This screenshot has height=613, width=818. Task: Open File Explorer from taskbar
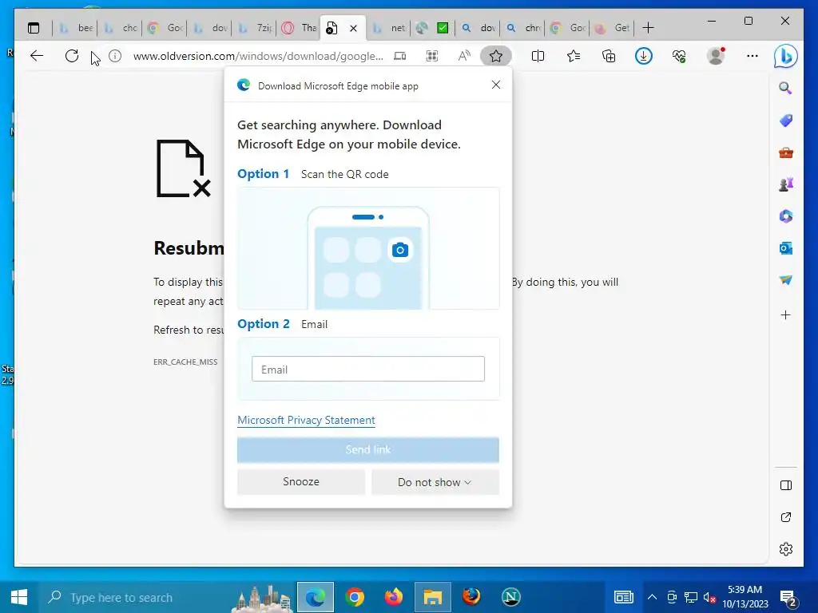point(432,597)
